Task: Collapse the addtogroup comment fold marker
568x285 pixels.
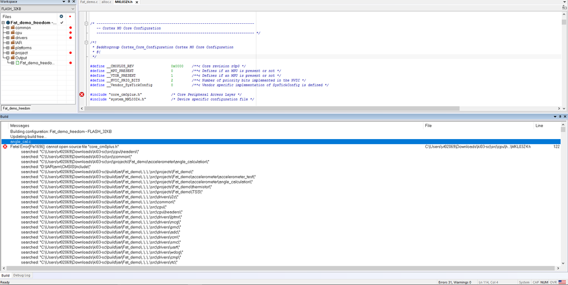Action: pyautogui.click(x=86, y=43)
